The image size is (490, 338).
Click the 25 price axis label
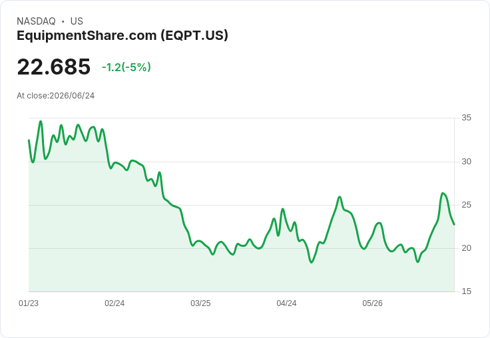tap(466, 205)
